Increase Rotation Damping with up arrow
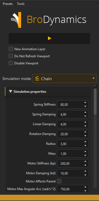This screenshot has height=201, width=99. pos(85,132)
